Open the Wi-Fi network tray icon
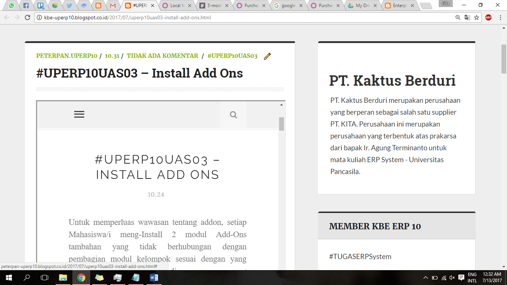Screen dimensions: 507x285 point(444,278)
